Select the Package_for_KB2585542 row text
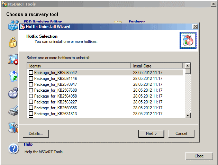 pyautogui.click(x=55, y=73)
